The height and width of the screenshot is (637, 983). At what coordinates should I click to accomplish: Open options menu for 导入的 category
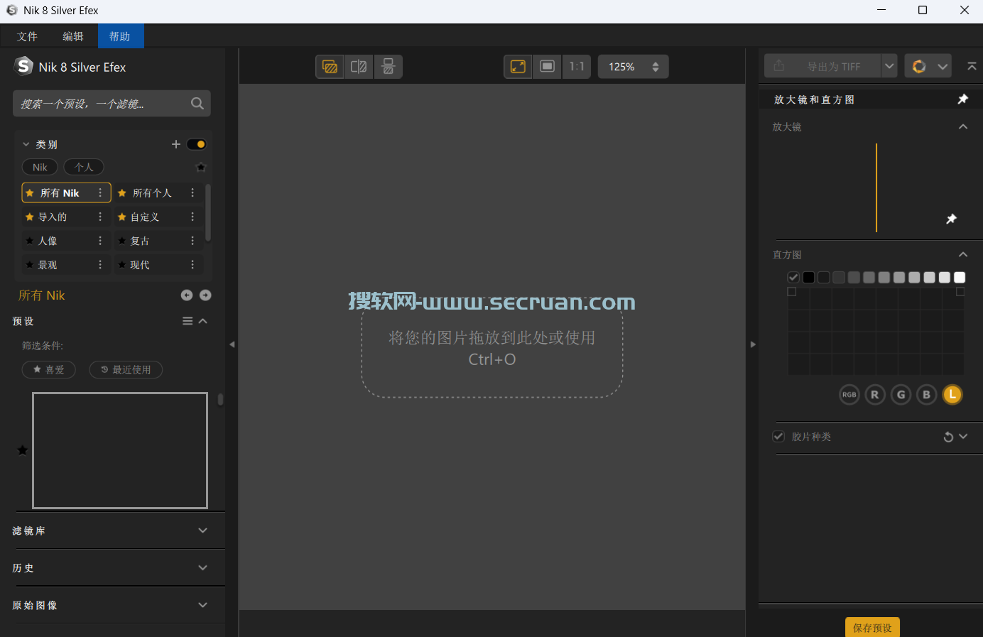tap(100, 217)
